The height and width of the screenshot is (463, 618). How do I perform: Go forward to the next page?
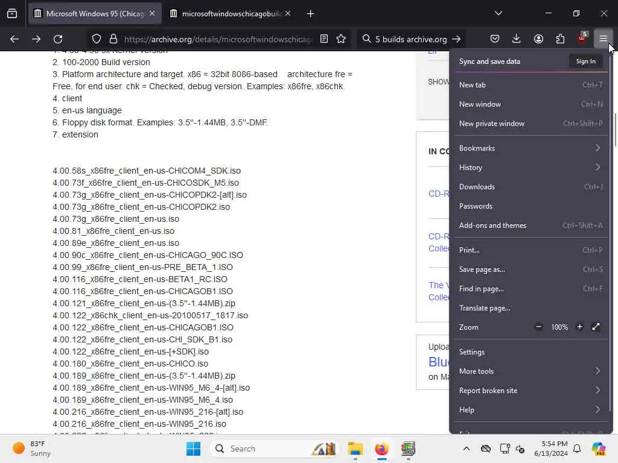click(36, 39)
